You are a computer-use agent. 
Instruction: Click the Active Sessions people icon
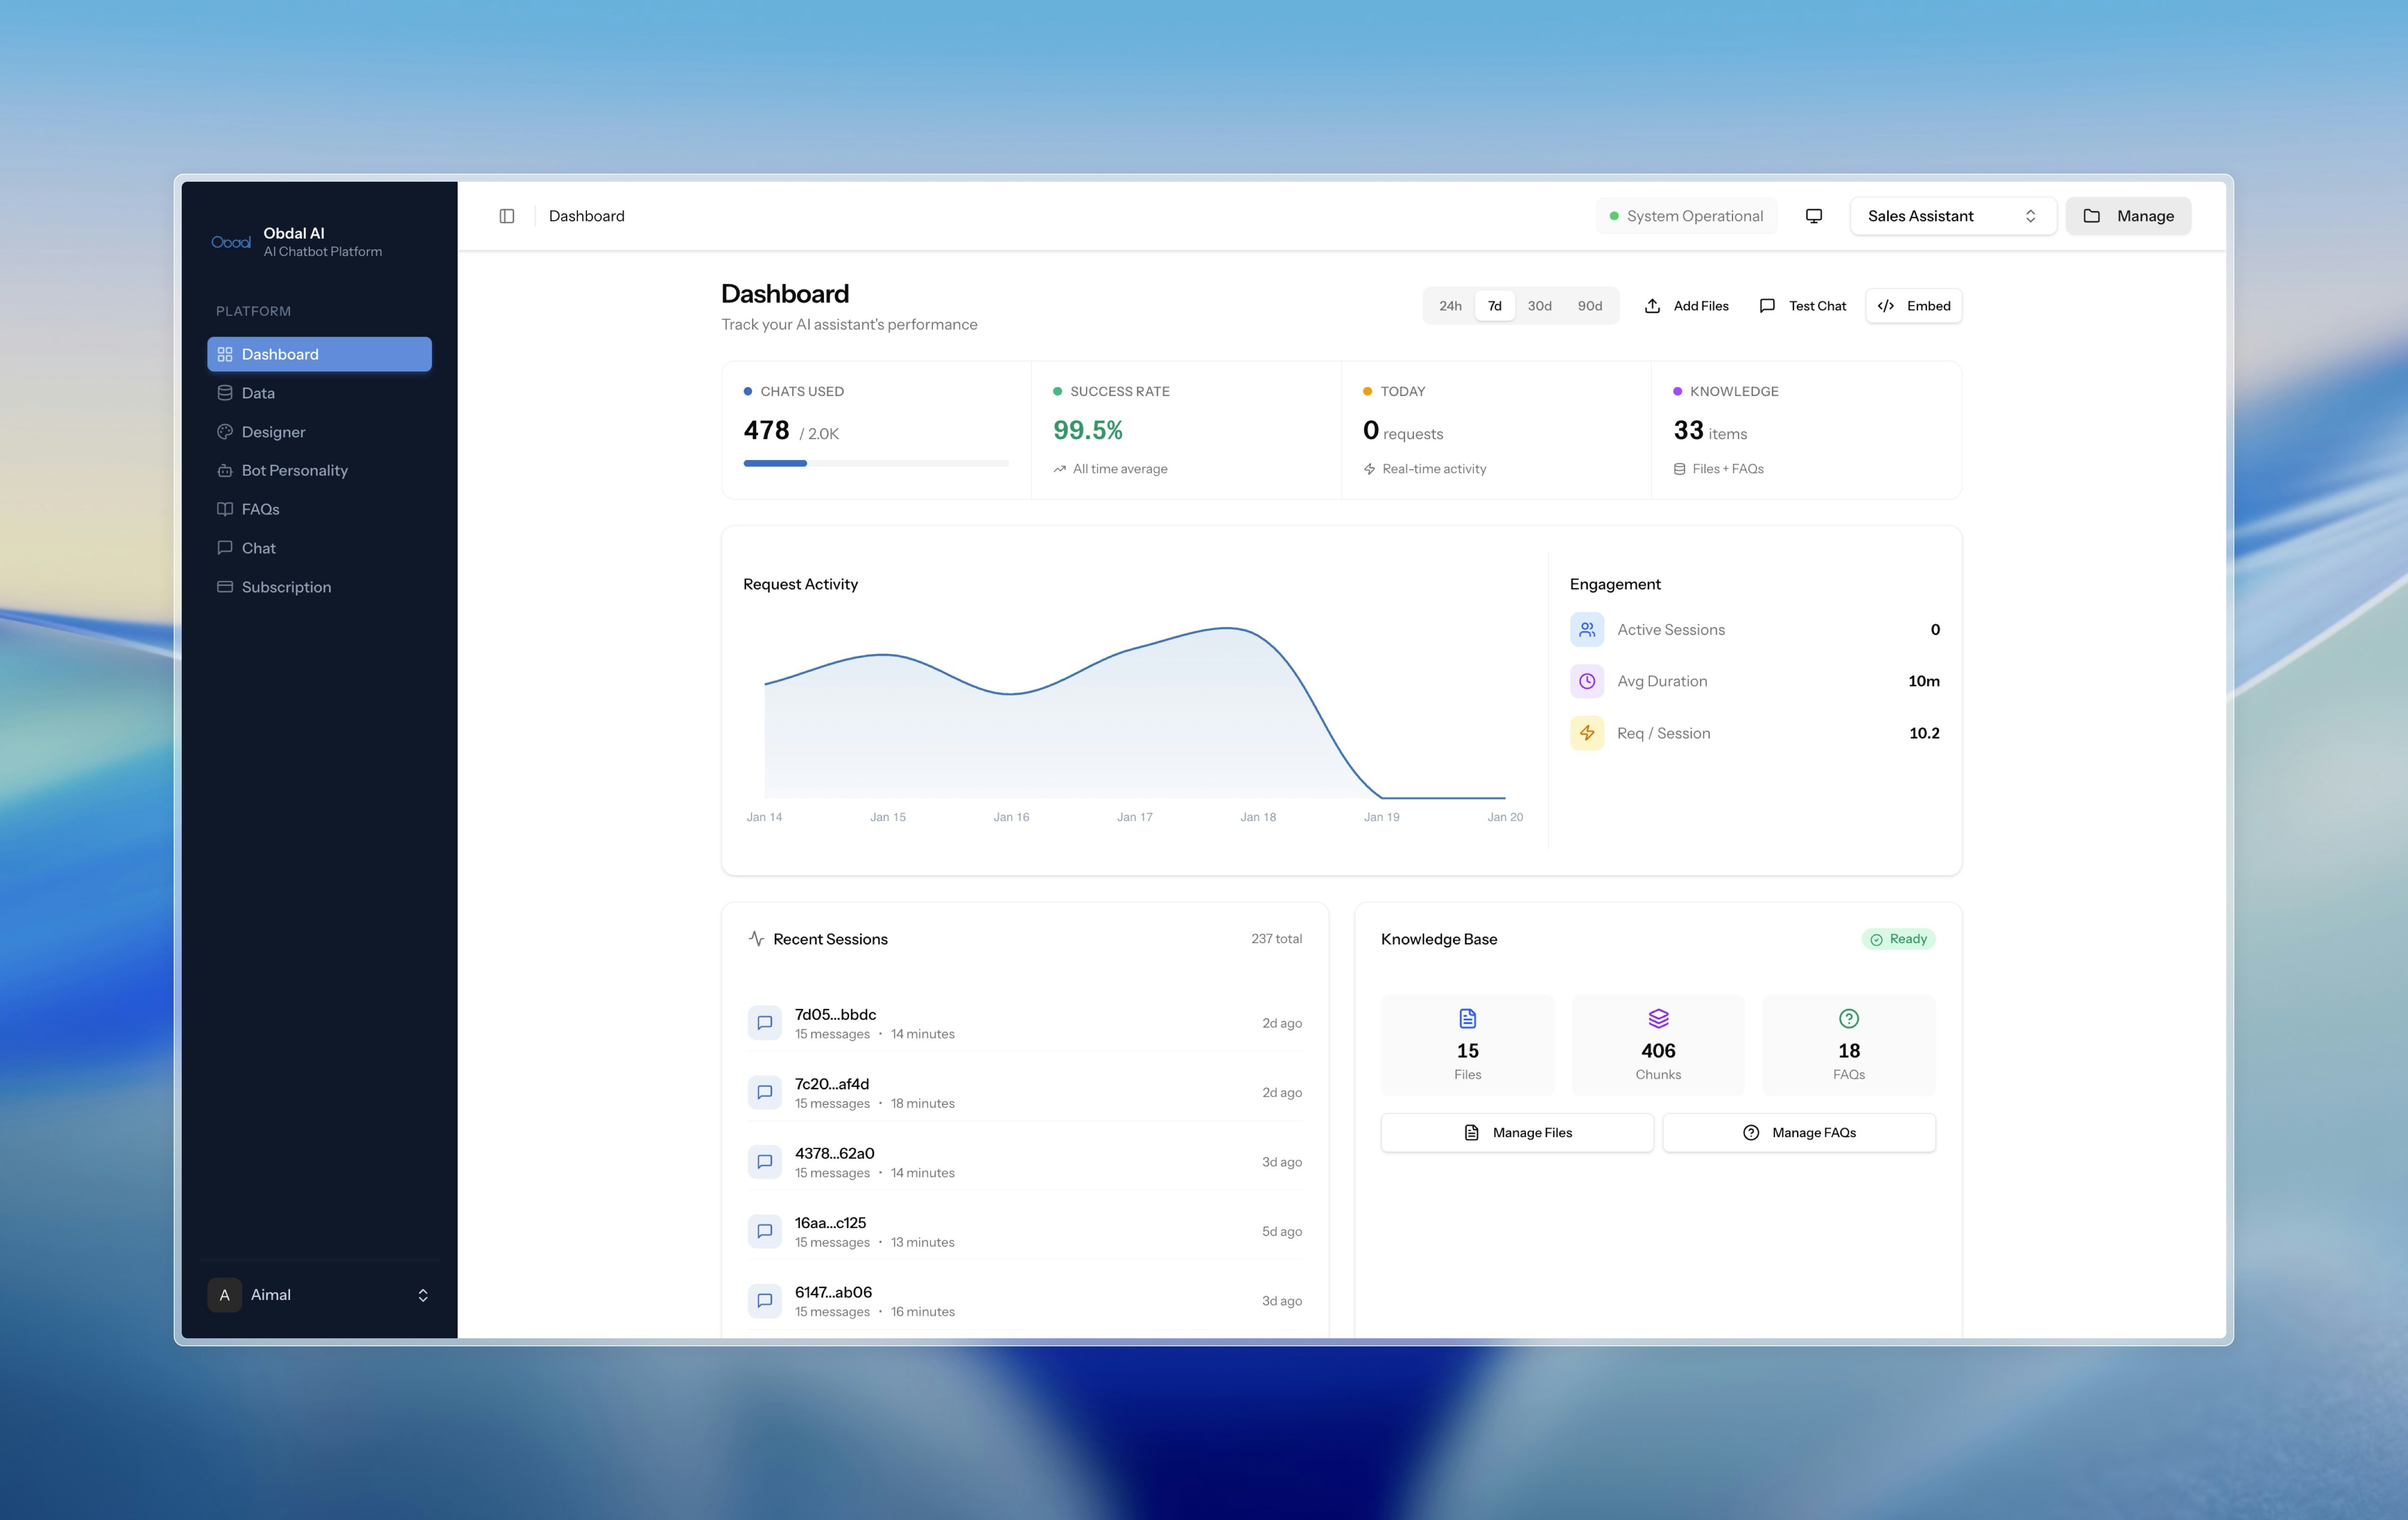click(x=1587, y=629)
